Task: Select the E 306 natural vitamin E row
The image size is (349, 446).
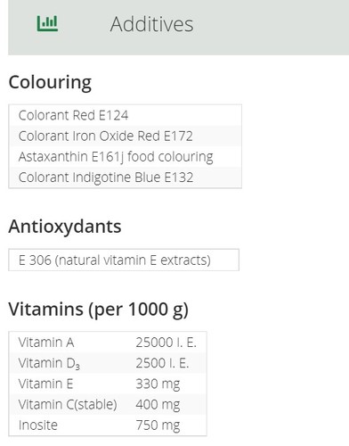Action: click(124, 260)
